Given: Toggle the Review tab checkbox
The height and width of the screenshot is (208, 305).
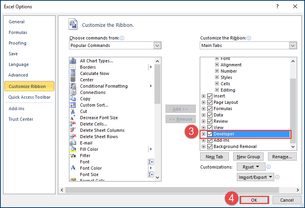Looking at the screenshot, I should pos(210,121).
